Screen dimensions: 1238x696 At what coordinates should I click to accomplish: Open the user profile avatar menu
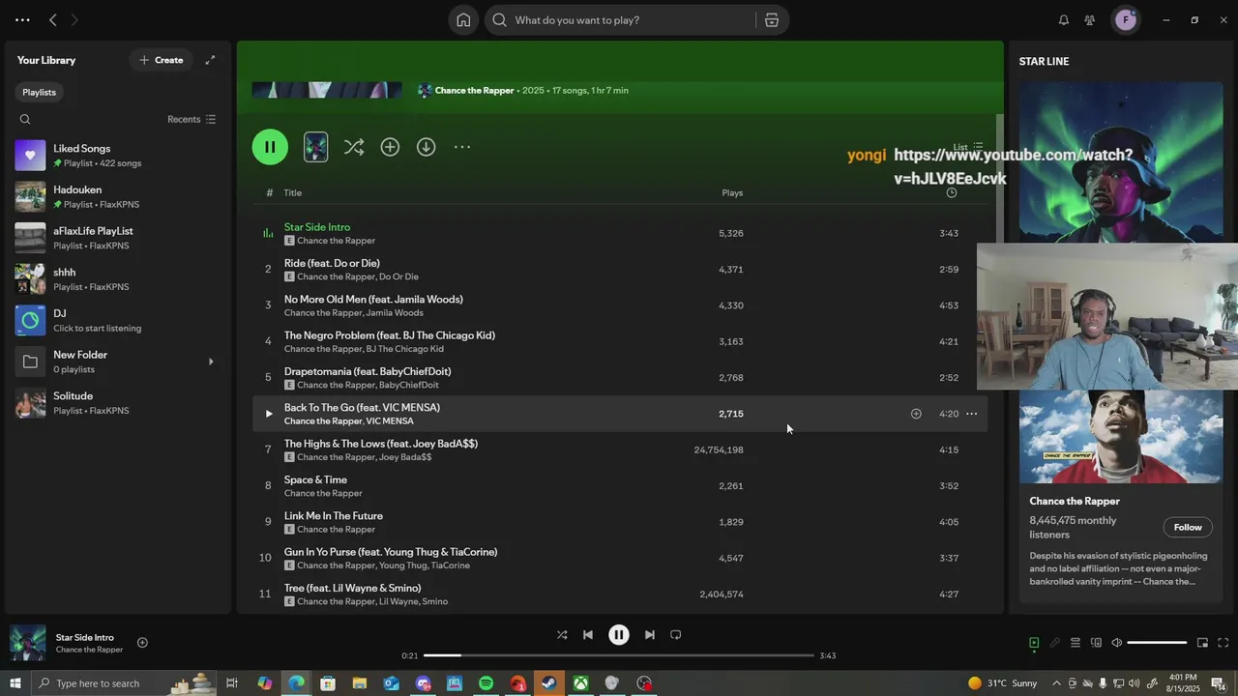[x=1126, y=20]
